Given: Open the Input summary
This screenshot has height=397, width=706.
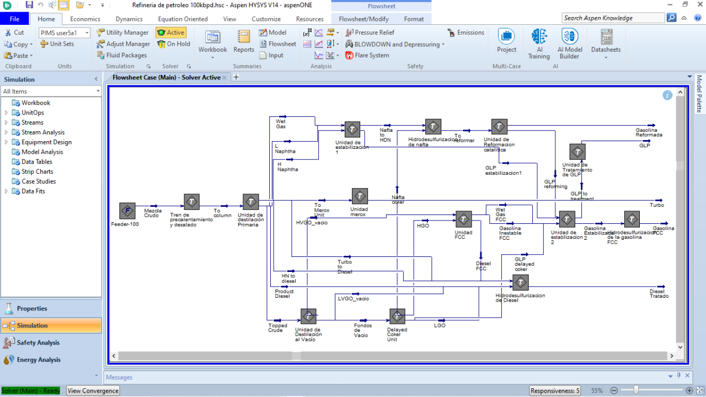Looking at the screenshot, I should (x=271, y=55).
